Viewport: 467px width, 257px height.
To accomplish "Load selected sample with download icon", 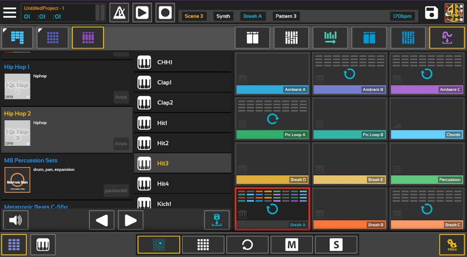I will tap(217, 220).
